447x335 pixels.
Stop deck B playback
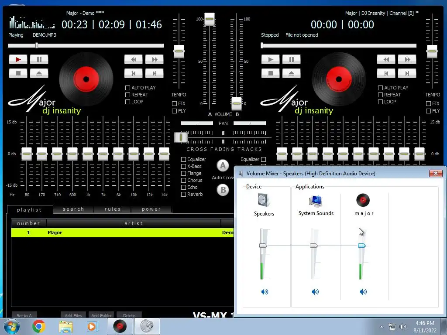pos(271,73)
